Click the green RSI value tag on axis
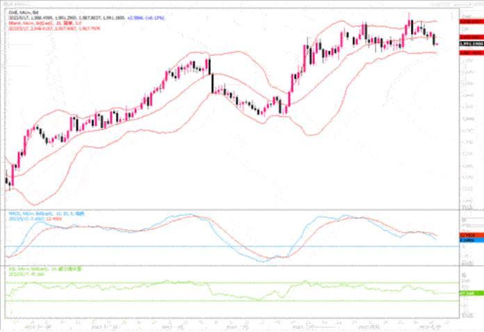This screenshot has width=484, height=332. pyautogui.click(x=469, y=293)
